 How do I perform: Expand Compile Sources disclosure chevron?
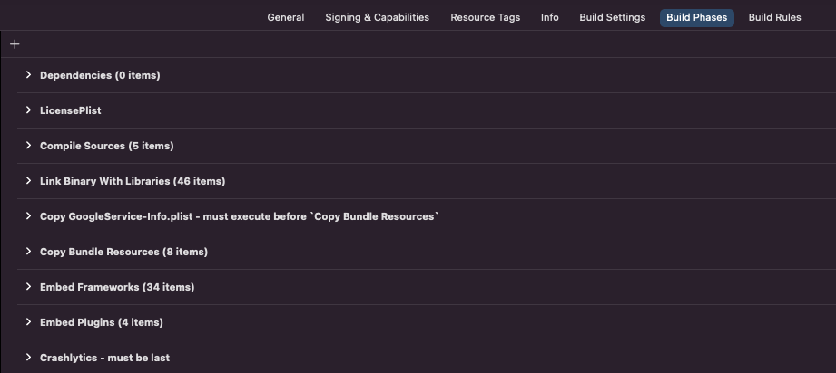28,145
